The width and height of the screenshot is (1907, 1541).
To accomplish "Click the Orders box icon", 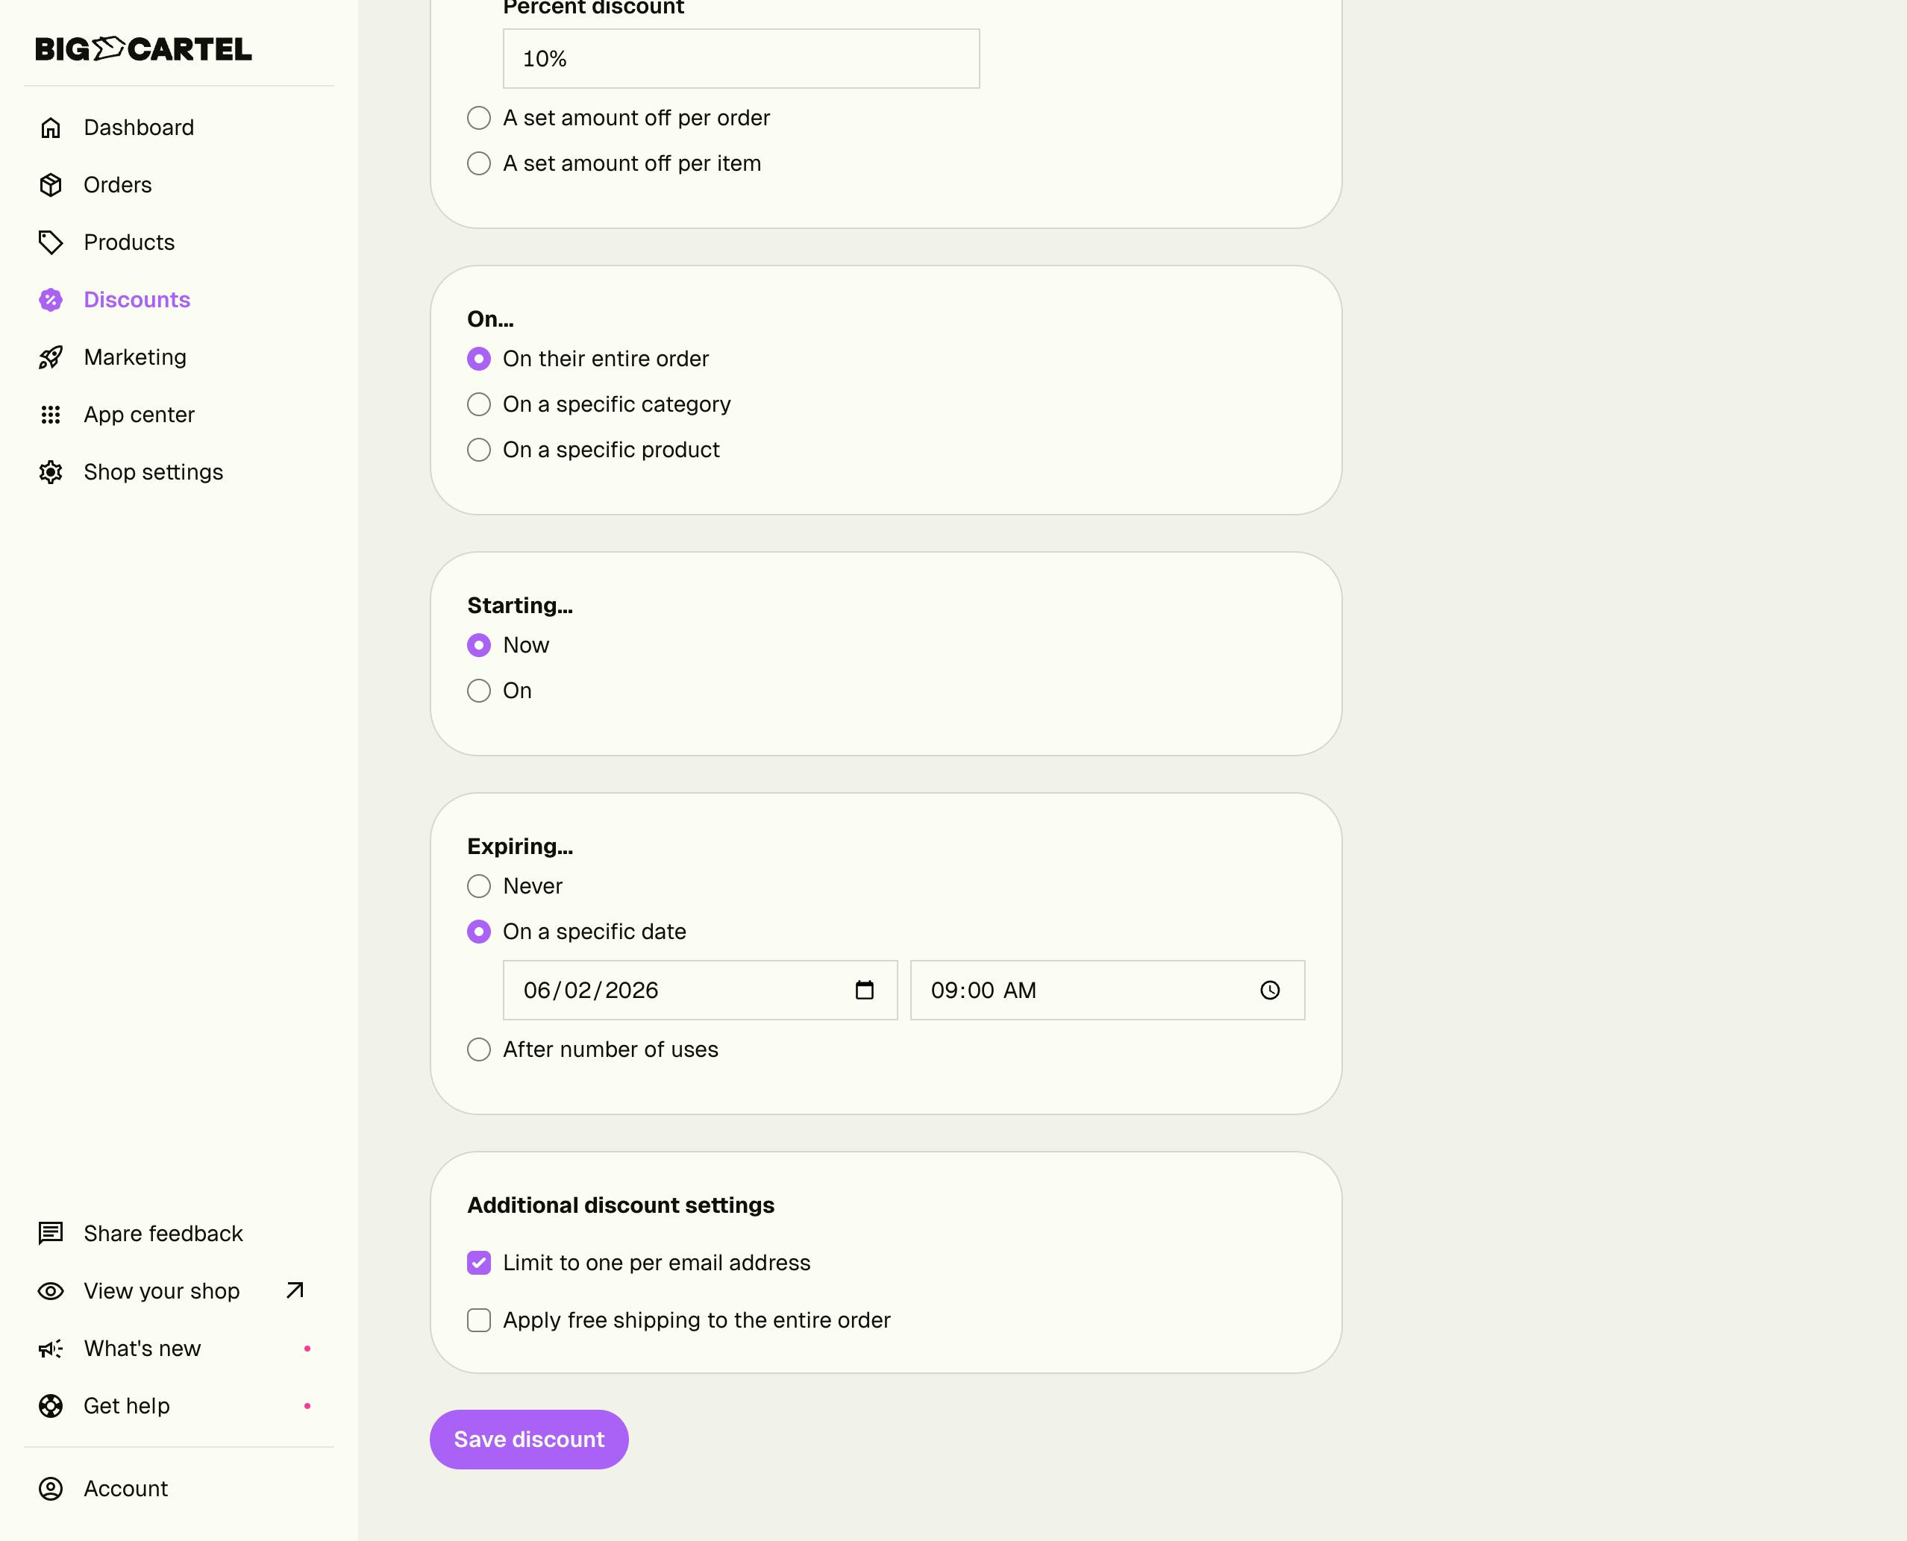I will (51, 185).
